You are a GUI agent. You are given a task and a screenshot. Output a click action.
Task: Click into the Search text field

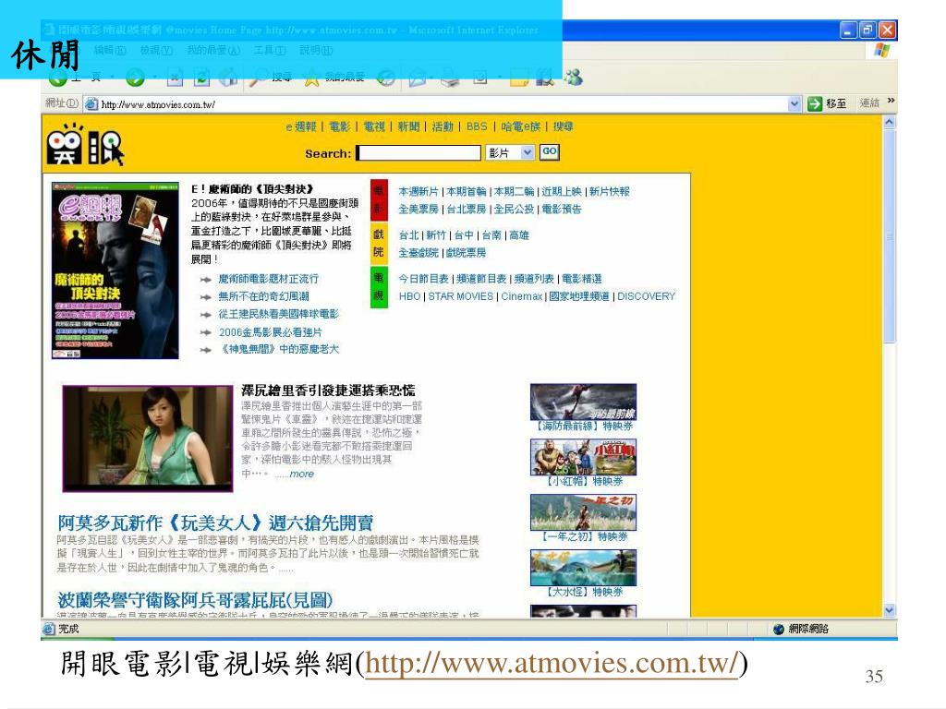(x=418, y=152)
